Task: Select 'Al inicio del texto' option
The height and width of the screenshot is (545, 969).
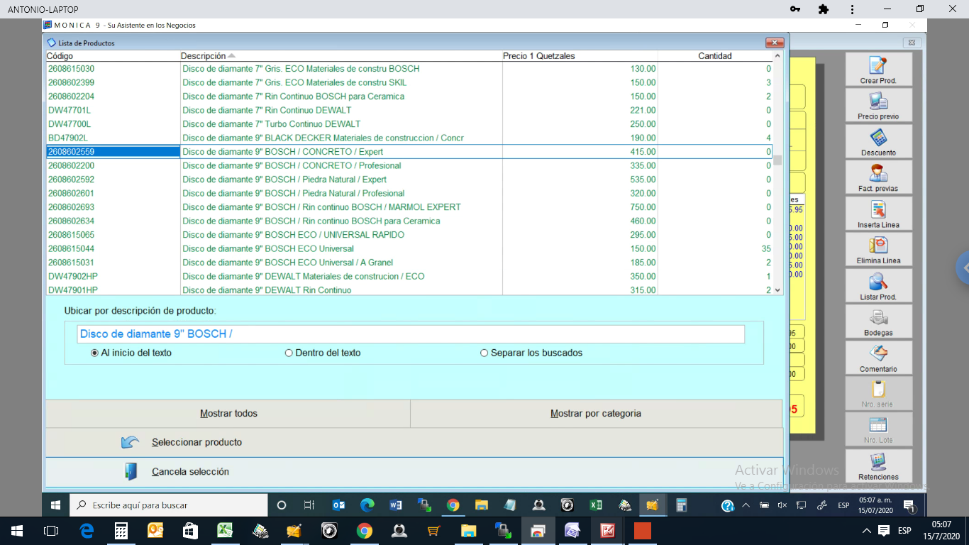Action: (95, 353)
